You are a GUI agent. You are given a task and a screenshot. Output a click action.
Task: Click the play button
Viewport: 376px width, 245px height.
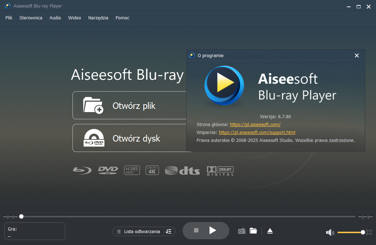[212, 230]
